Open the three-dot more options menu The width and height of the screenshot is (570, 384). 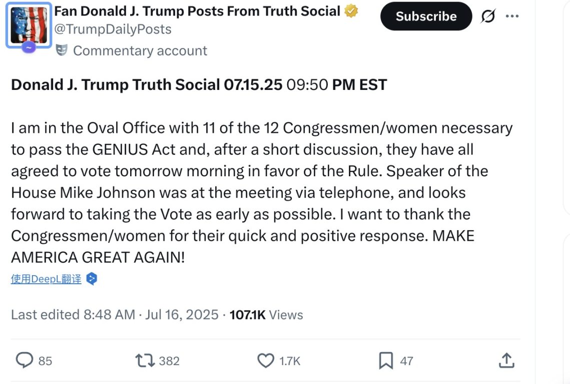512,16
